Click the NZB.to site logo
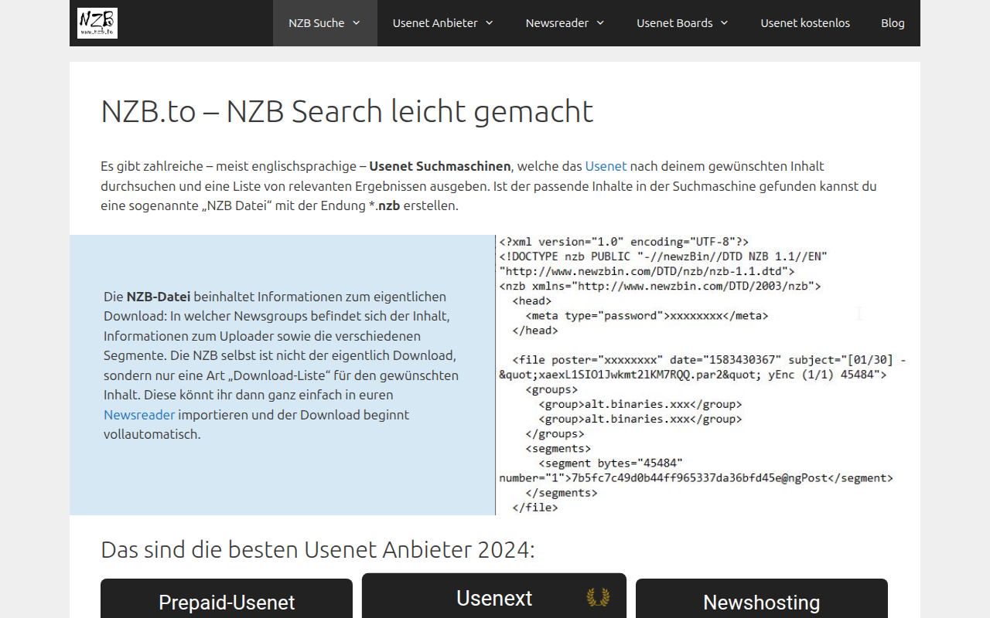 point(97,23)
